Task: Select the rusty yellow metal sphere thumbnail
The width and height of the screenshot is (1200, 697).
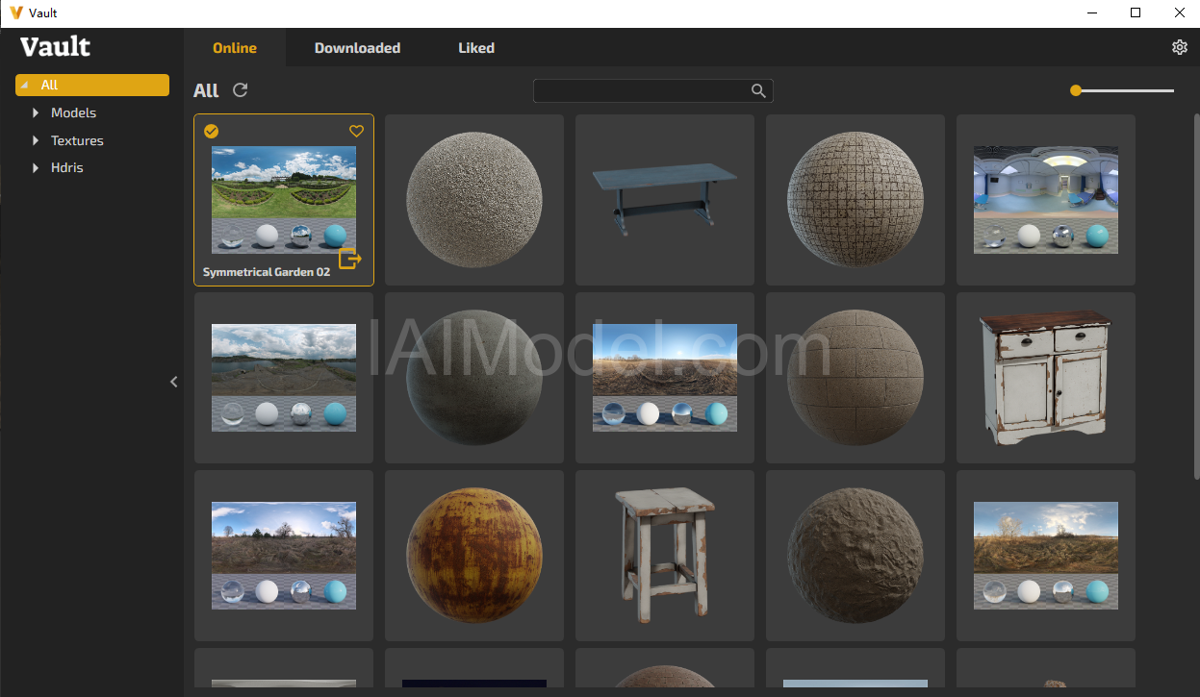Action: pyautogui.click(x=474, y=556)
